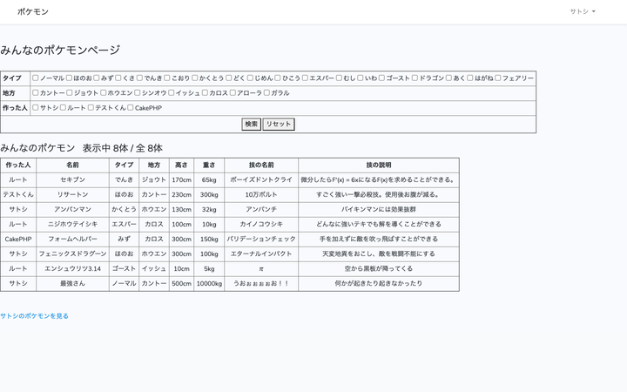
Task: Select the 最強さん name cell
Action: 73,283
